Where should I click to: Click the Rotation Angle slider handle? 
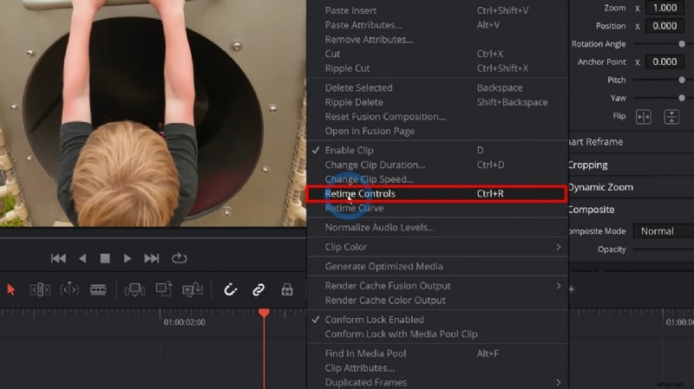click(682, 44)
